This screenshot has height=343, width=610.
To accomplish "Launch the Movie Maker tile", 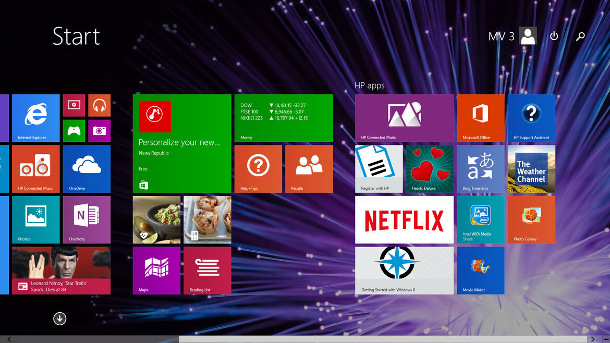I will coord(481,271).
